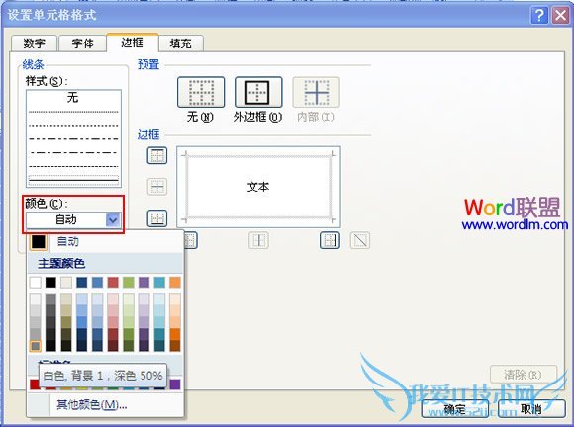Screen dimensions: 574x427
Task: Switch to the 数字 tab
Action: (x=34, y=43)
